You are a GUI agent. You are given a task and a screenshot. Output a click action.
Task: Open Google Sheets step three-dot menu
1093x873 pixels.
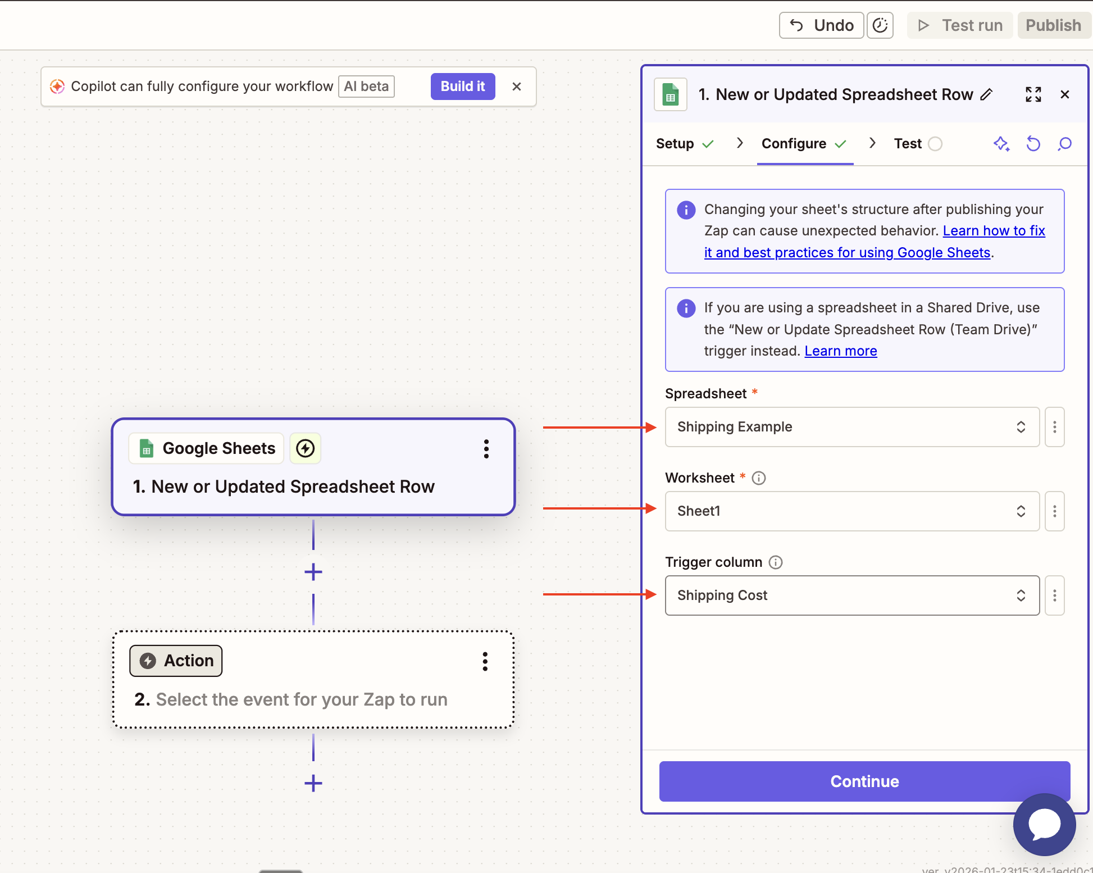(x=486, y=449)
